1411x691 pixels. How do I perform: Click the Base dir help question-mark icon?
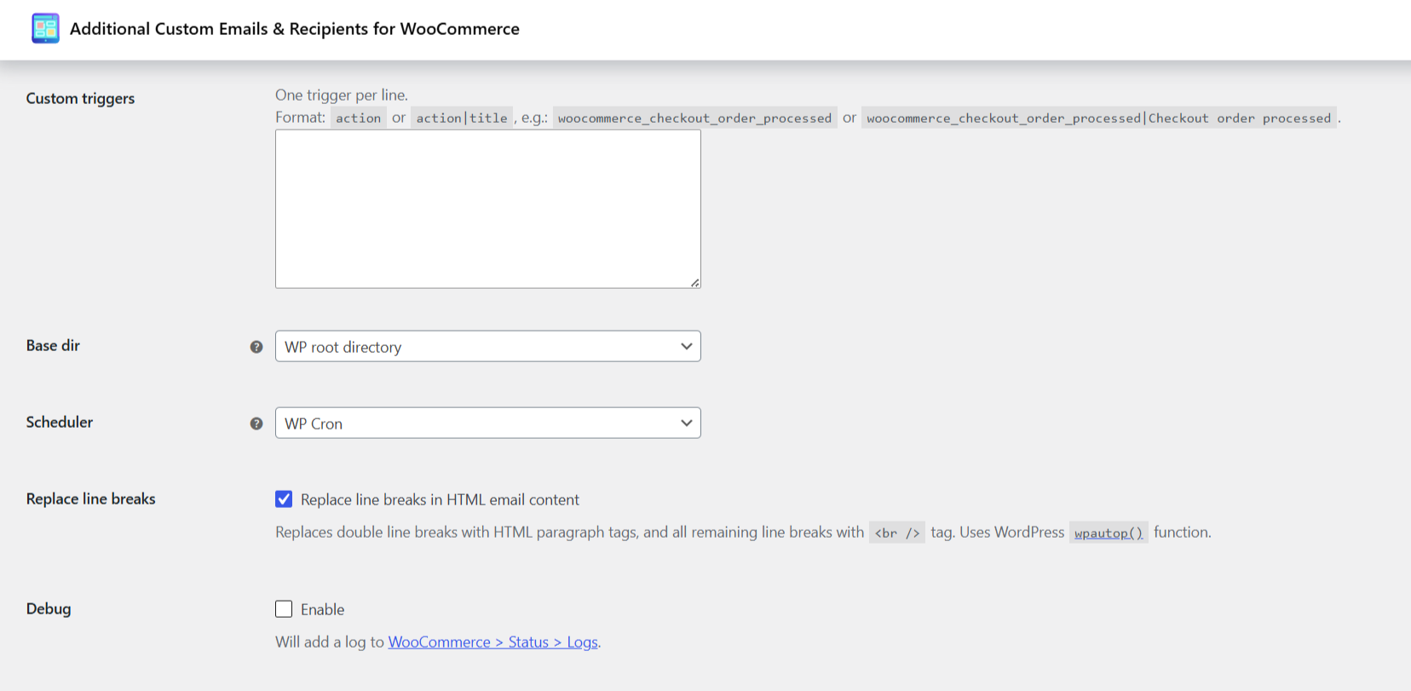coord(256,347)
